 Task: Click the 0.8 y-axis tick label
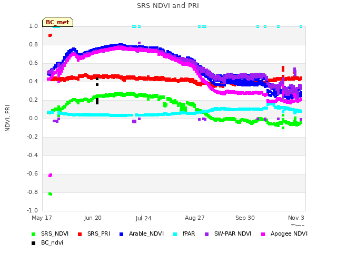pos(34,44)
